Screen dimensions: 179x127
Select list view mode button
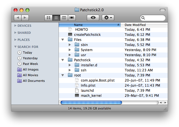[x=56, y=18]
